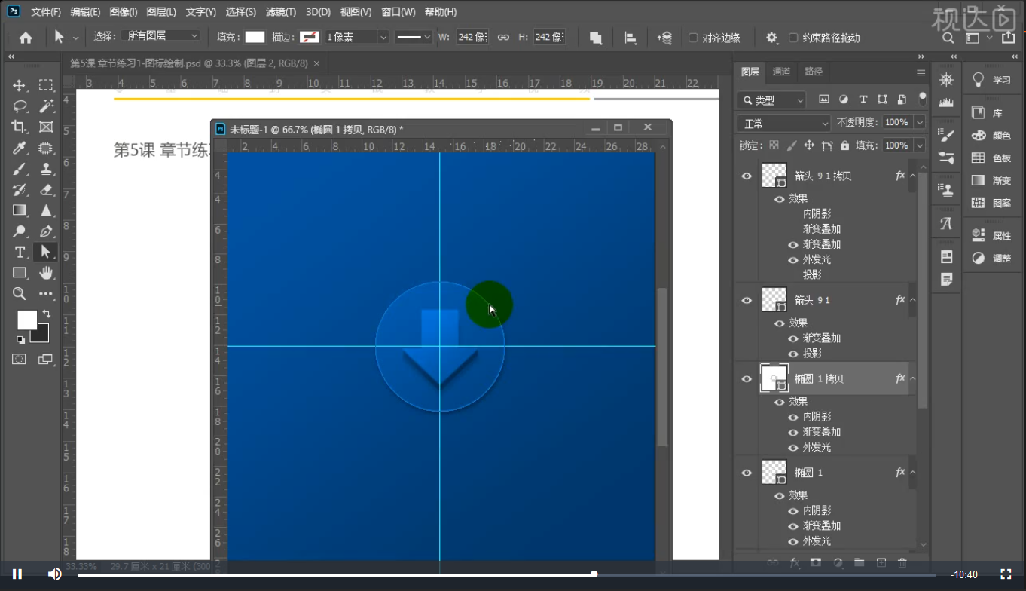Create a new group with folder icon
Viewport: 1026px width, 591px height.
click(x=859, y=562)
